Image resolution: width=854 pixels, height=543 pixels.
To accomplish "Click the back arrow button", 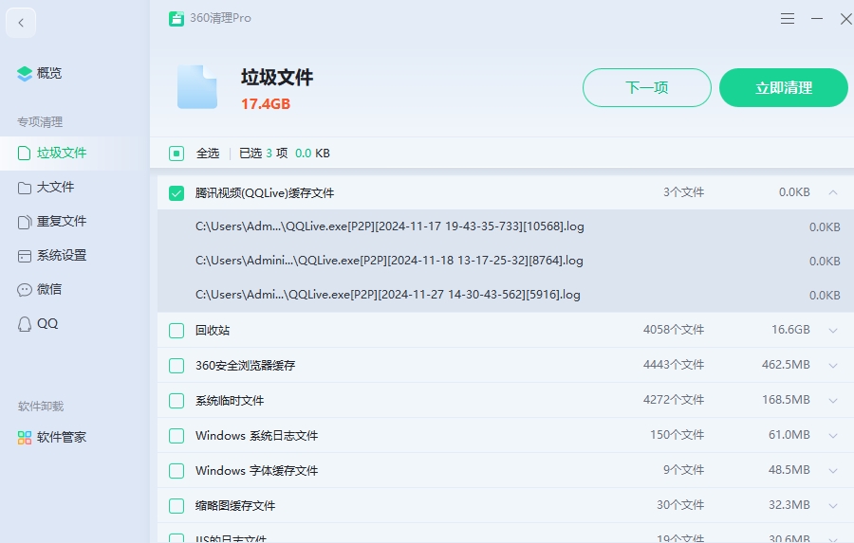I will [x=21, y=23].
